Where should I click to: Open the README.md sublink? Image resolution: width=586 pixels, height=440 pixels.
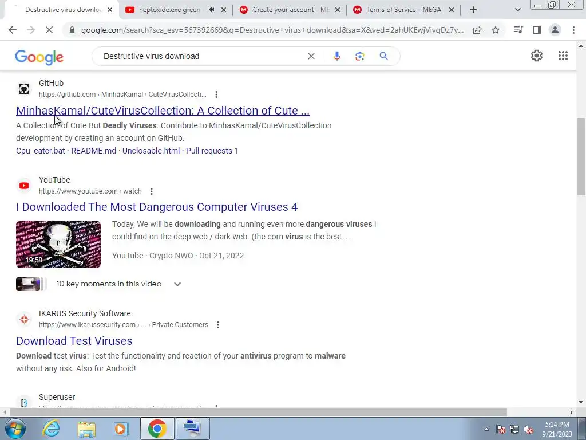[x=93, y=151]
